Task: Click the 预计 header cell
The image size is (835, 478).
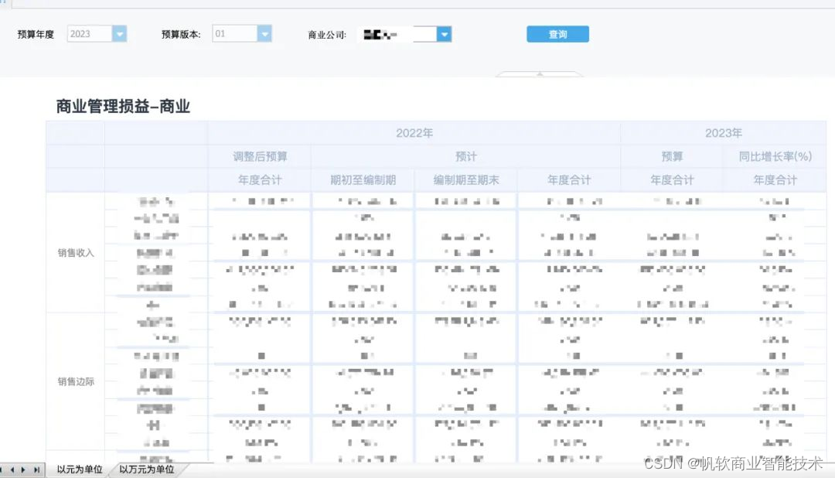Action: (465, 155)
